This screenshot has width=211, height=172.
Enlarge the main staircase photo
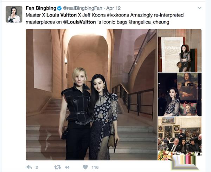[x=92, y=94]
